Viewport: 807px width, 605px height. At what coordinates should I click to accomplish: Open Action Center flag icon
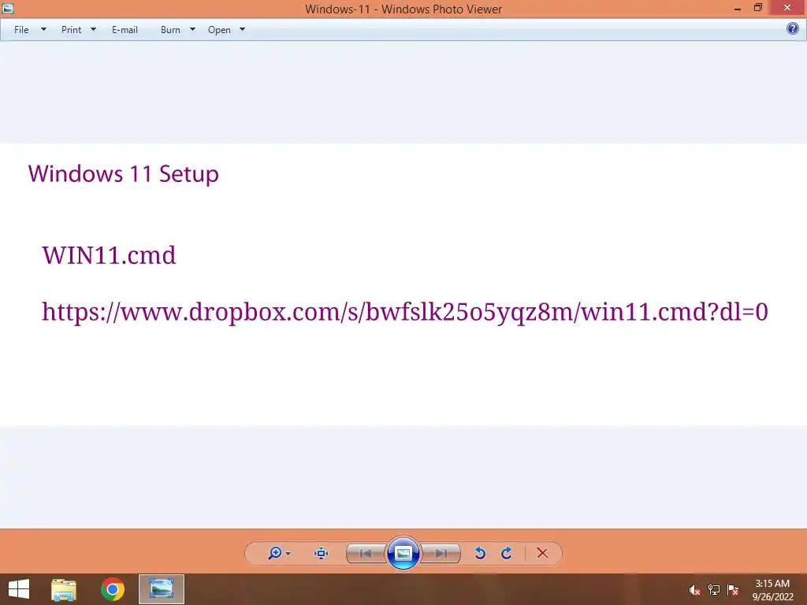coord(733,590)
